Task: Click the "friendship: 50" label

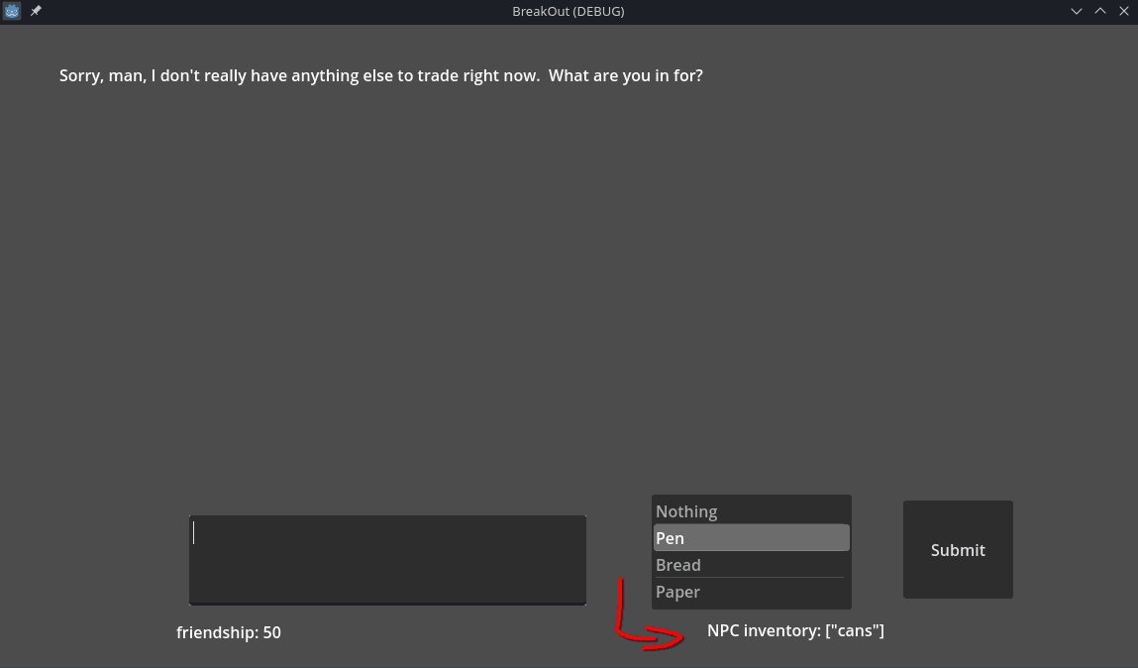Action: pyautogui.click(x=228, y=632)
